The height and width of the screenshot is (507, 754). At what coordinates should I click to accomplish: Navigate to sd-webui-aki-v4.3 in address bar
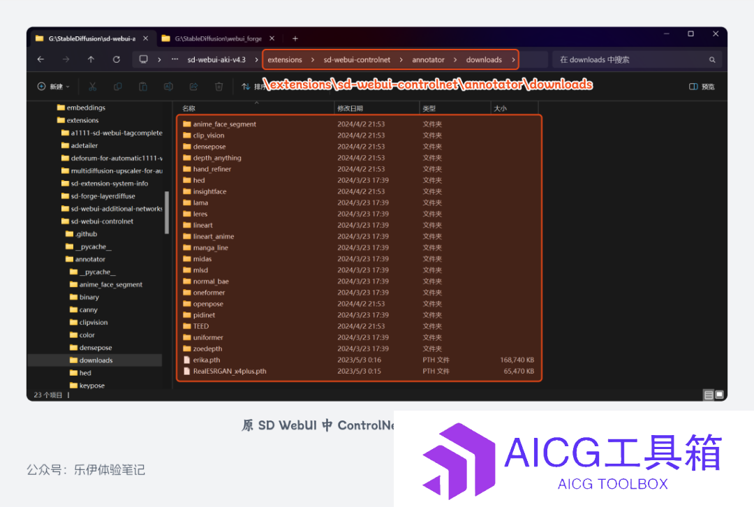pyautogui.click(x=216, y=59)
